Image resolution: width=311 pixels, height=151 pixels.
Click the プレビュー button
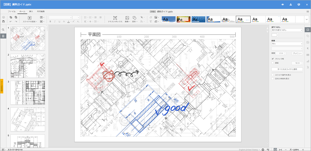297,53
